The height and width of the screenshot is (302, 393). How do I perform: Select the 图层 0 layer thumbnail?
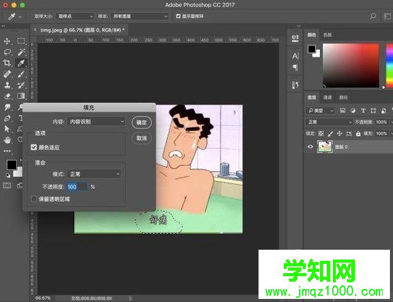point(325,146)
